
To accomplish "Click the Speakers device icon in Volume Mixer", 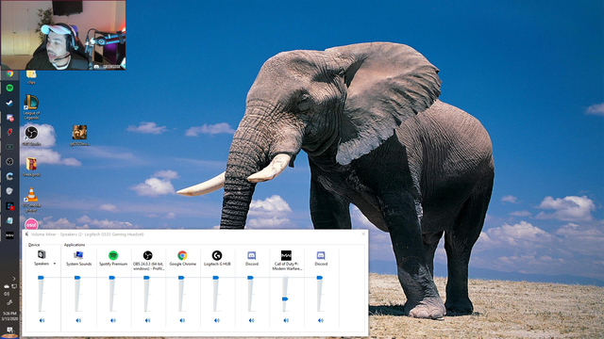I will [42, 254].
